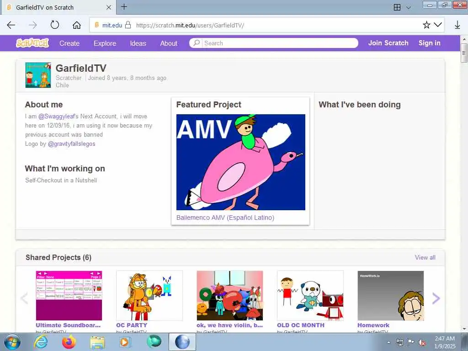Click the browser back arrow
This screenshot has width=468, height=351.
[11, 25]
